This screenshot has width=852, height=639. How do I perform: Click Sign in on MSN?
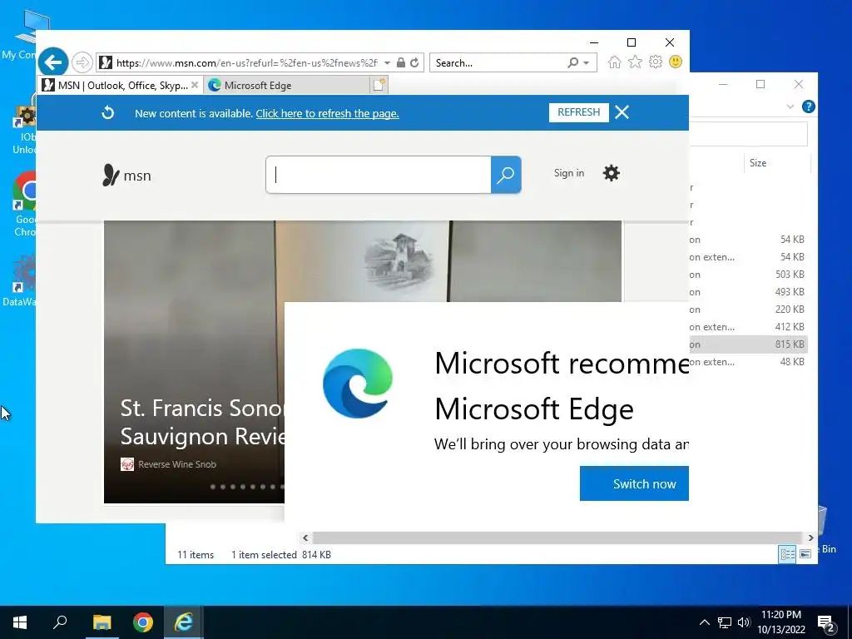click(569, 173)
